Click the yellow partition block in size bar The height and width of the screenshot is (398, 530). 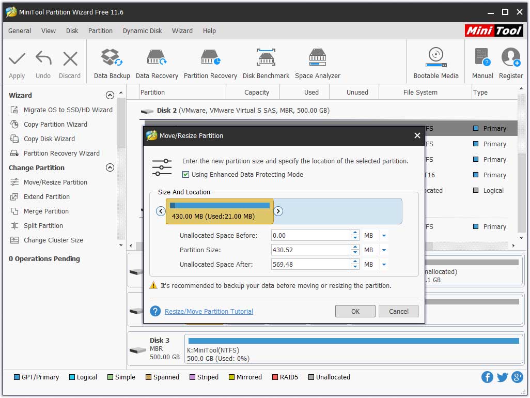pyautogui.click(x=220, y=211)
